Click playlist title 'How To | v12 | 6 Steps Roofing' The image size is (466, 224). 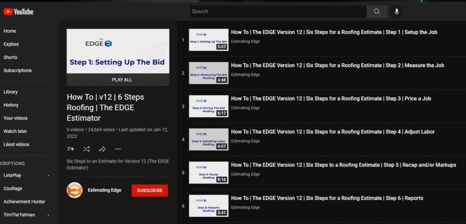tap(105, 108)
